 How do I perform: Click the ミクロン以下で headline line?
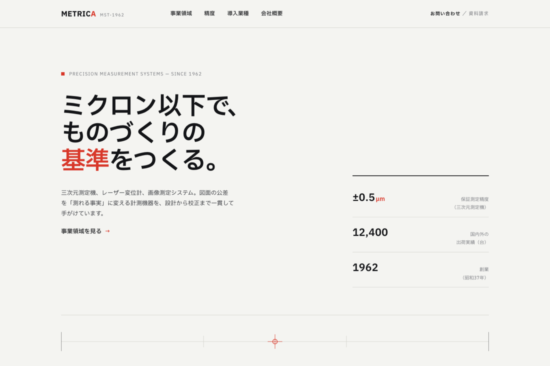[x=150, y=105]
